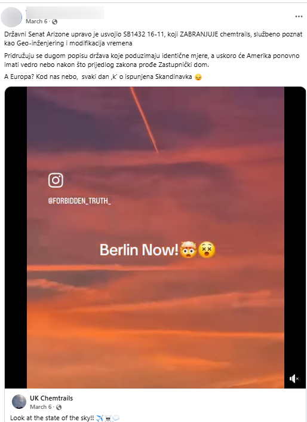The image size is (307, 422).
Task: Click the first paragraph about Arizona SB1432
Action: pos(153,38)
